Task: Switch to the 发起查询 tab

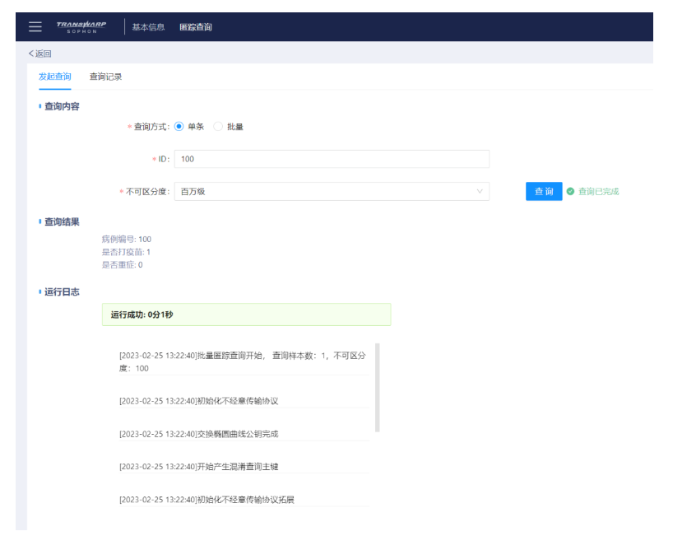Action: [x=54, y=77]
